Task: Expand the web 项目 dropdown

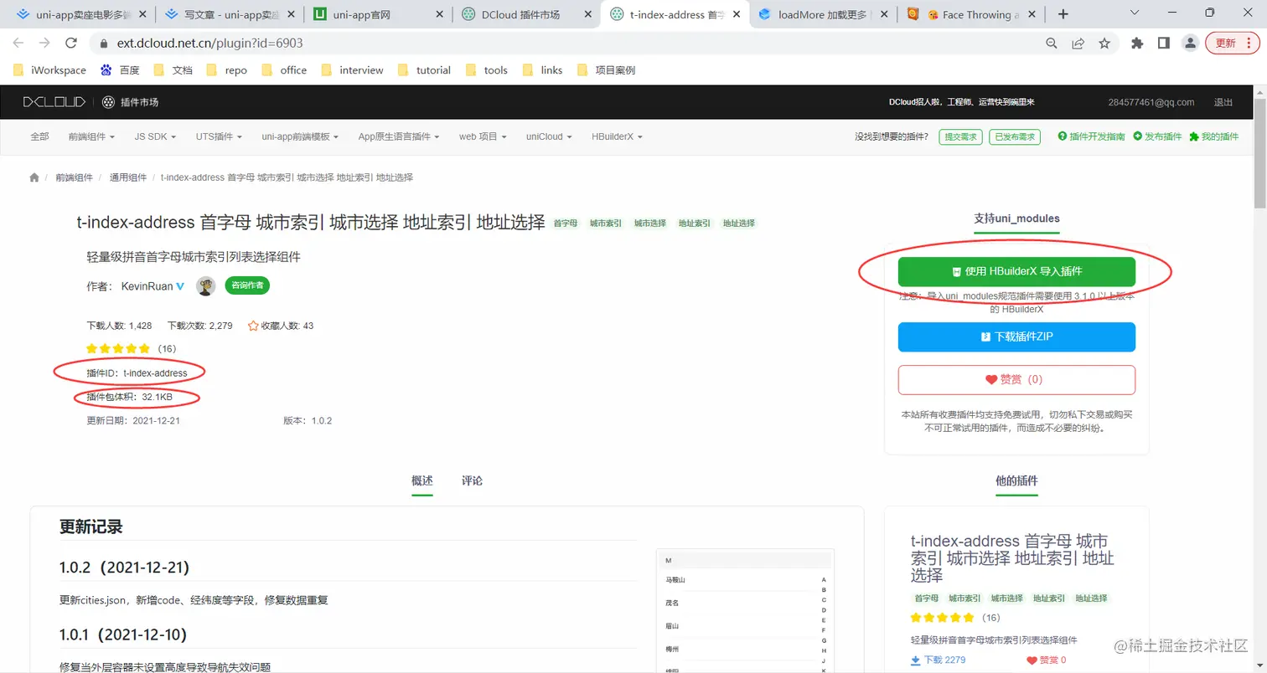Action: (483, 136)
